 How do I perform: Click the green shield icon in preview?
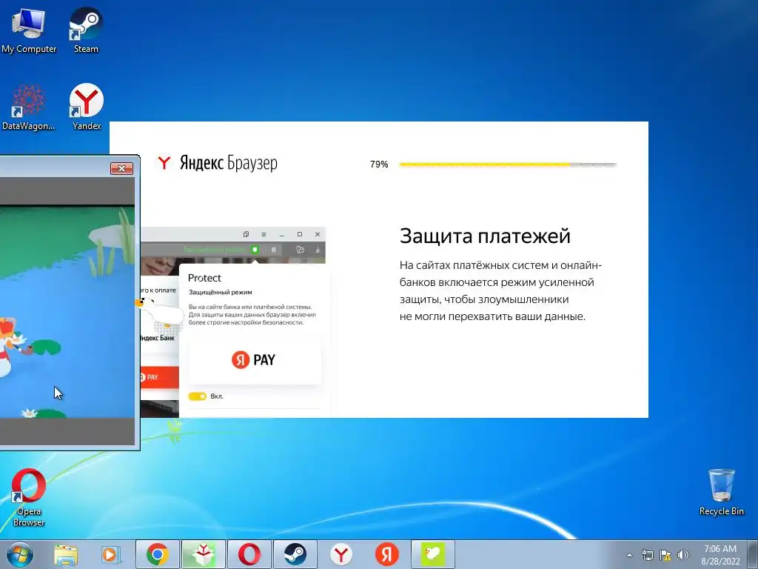pyautogui.click(x=255, y=250)
